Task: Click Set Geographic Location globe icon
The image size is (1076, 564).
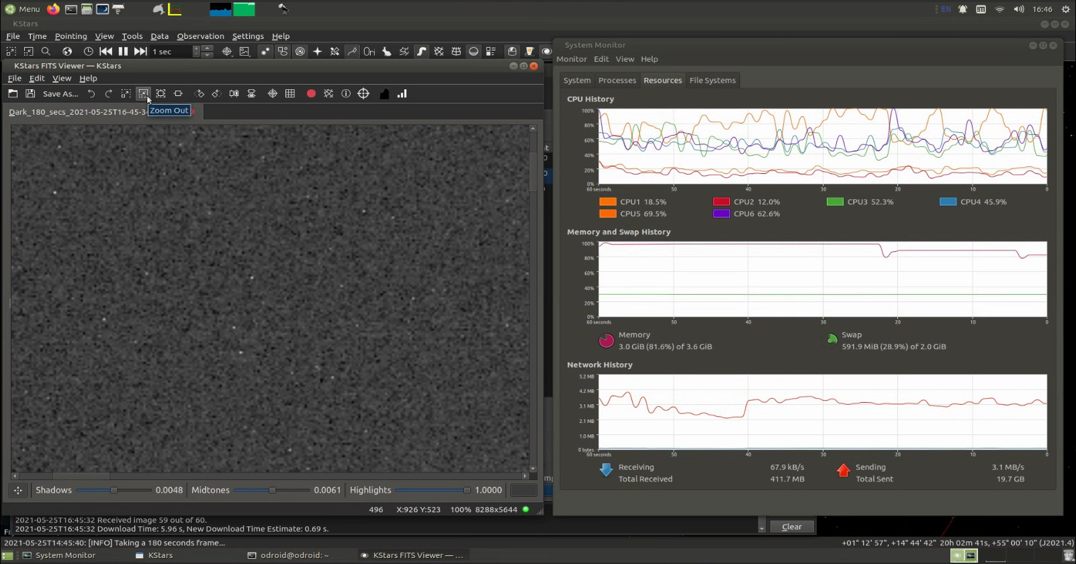Action: (x=67, y=52)
